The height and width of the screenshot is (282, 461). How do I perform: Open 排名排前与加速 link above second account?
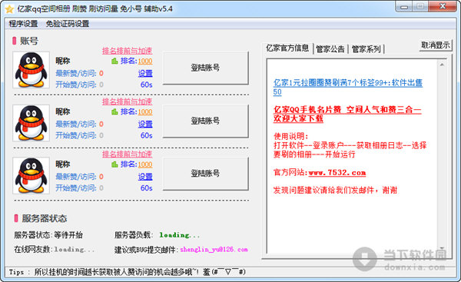(x=127, y=101)
